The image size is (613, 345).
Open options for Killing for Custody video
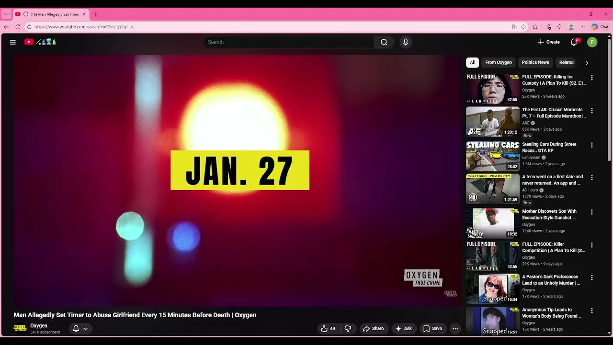pos(592,78)
